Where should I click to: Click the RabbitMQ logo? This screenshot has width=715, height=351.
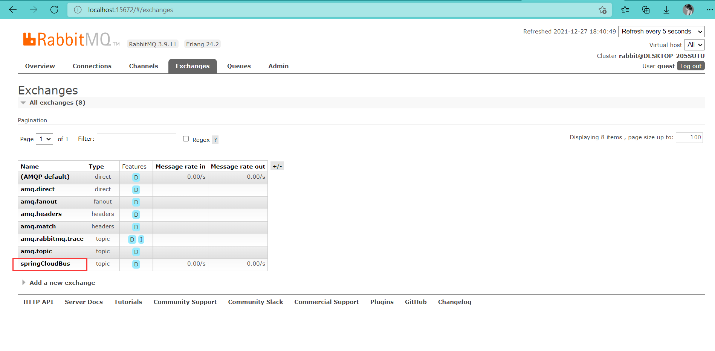tap(71, 39)
